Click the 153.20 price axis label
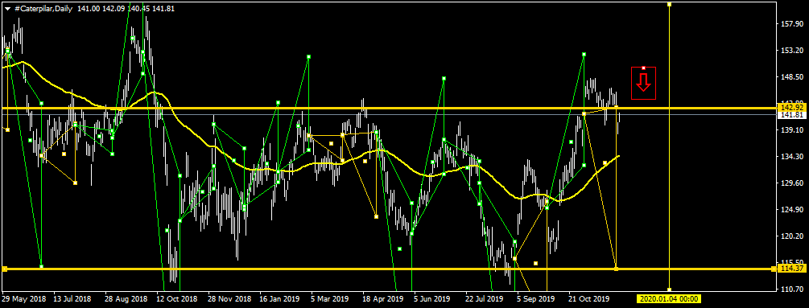The height and width of the screenshot is (308, 809). point(793,51)
